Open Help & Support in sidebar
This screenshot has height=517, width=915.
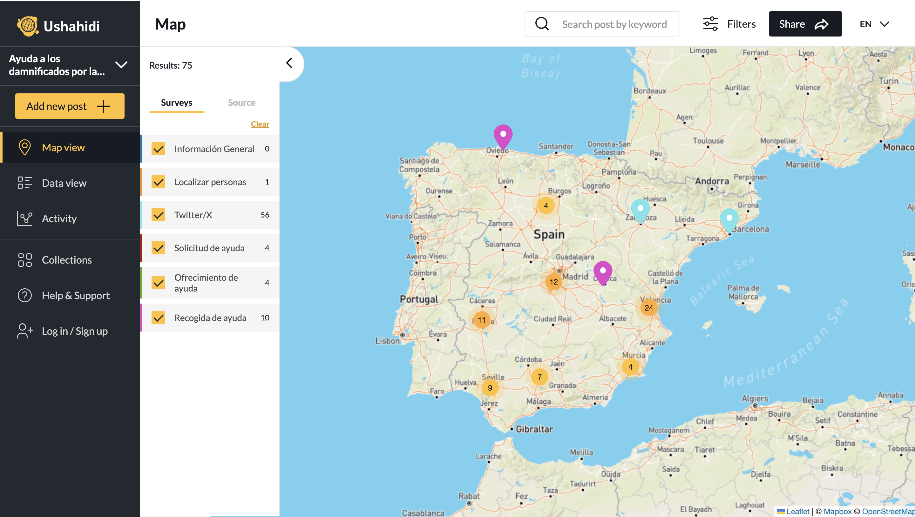coord(70,295)
